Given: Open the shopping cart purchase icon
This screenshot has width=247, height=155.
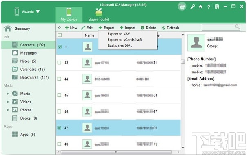Looking at the screenshot, I should (x=182, y=7).
